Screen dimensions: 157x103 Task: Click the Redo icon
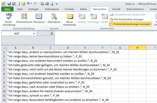(x=35, y=4)
